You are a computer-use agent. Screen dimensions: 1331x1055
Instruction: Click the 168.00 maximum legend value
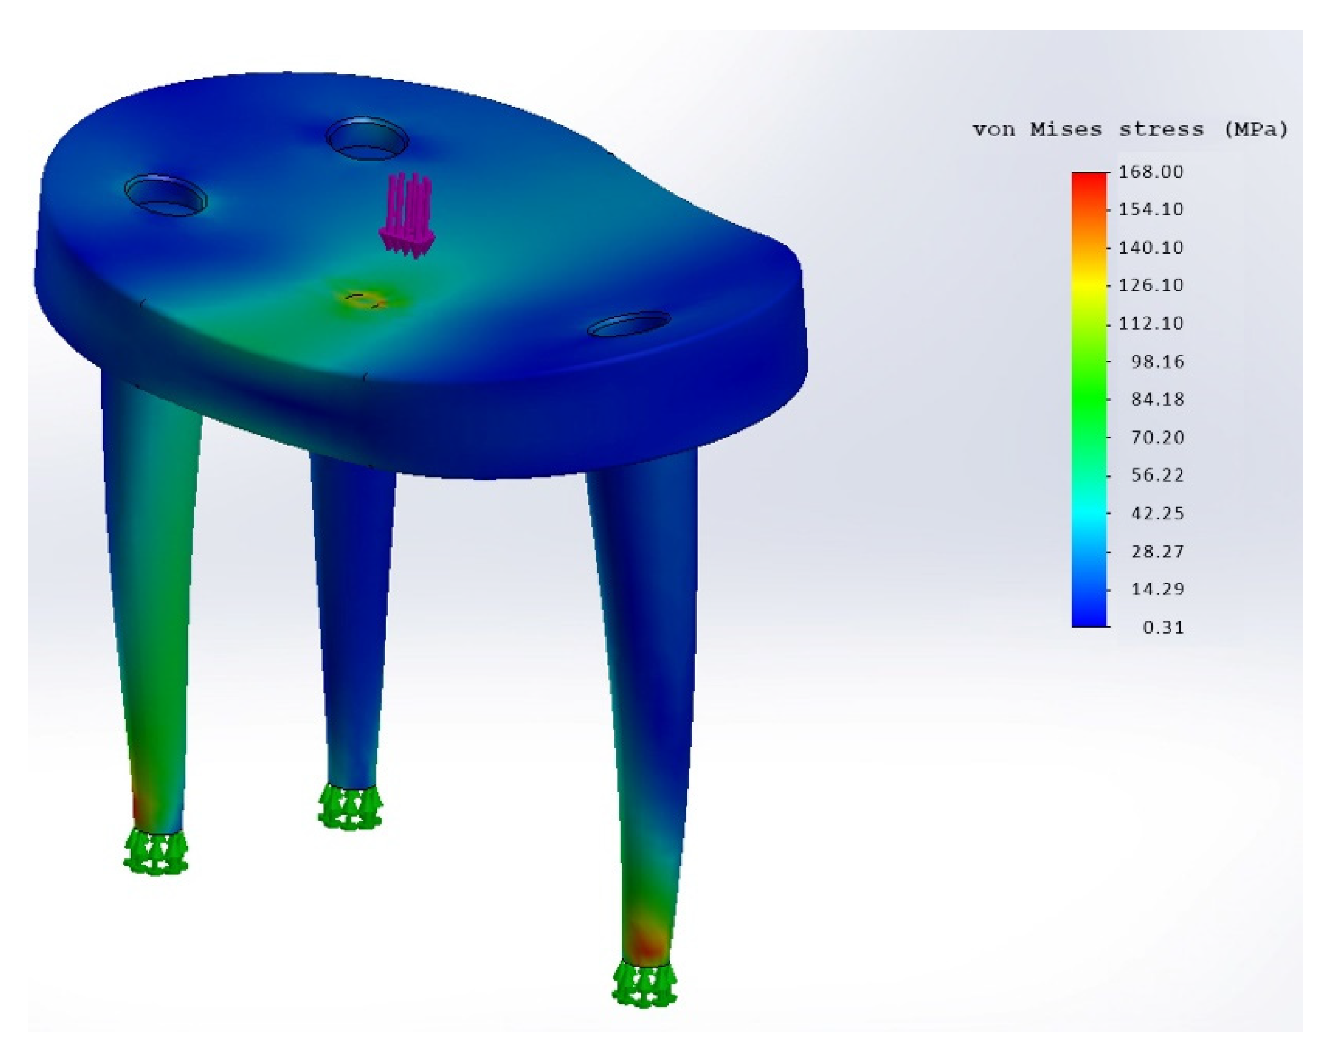1151,172
